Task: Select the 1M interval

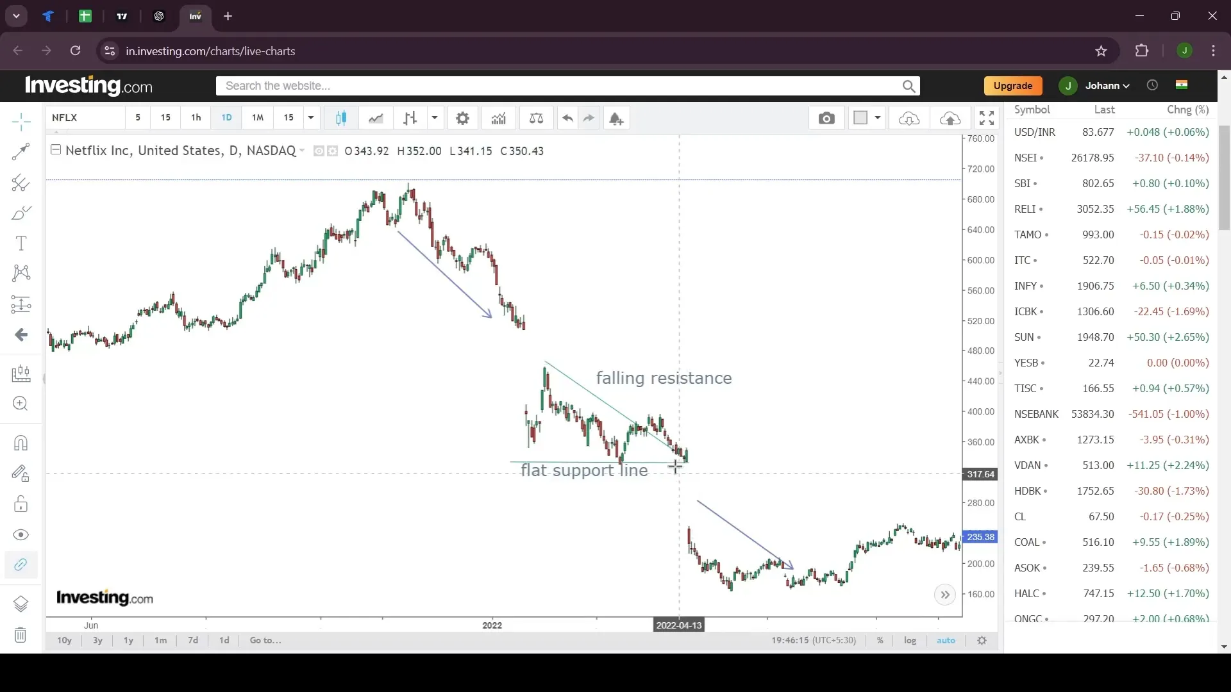Action: (258, 118)
